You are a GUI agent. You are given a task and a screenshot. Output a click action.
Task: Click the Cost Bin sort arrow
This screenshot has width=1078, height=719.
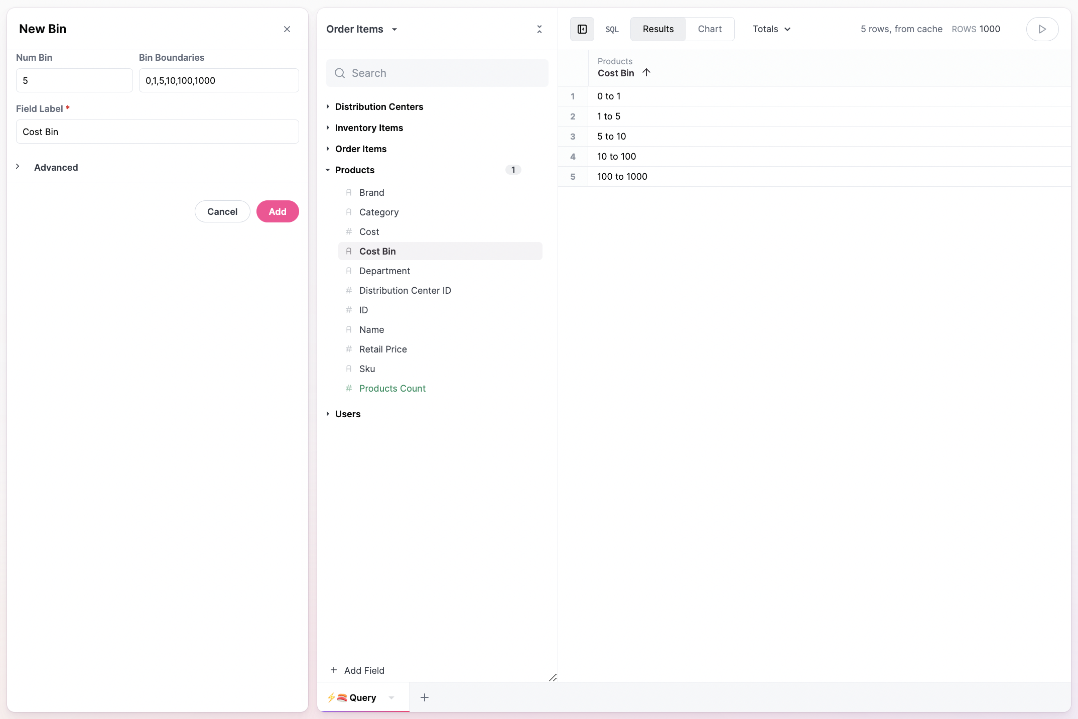coord(646,73)
